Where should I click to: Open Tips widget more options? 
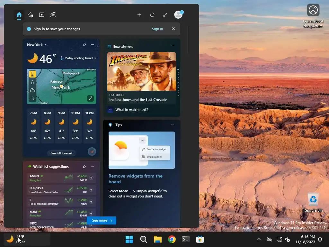tap(173, 125)
